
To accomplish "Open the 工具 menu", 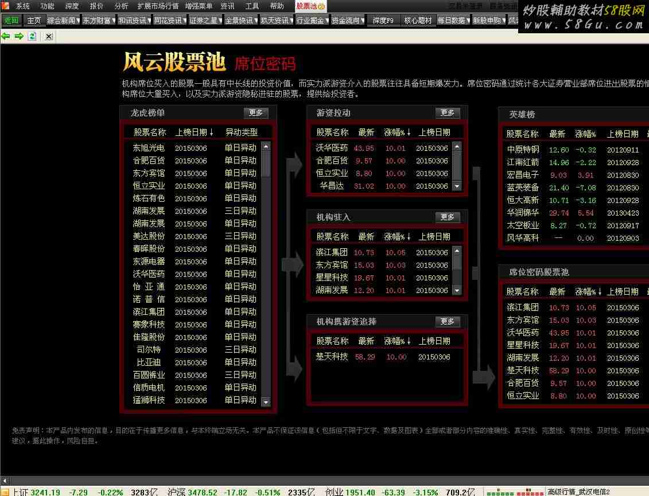I will [252, 6].
